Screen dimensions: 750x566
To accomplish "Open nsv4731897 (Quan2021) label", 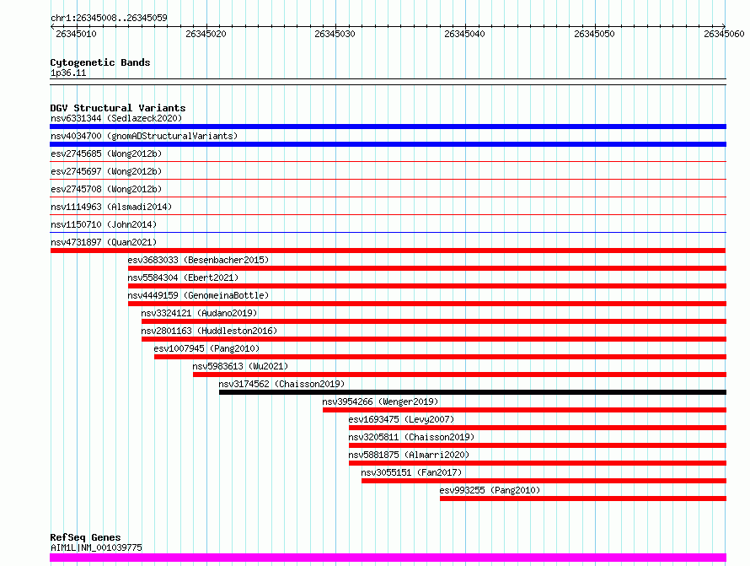I will (104, 242).
